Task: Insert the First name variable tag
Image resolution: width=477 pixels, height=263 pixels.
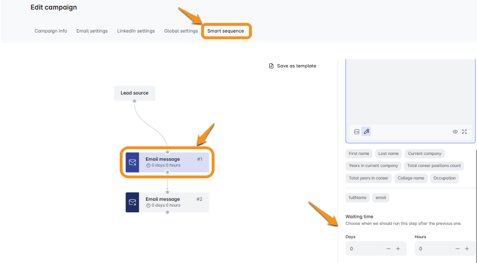Action: tap(359, 153)
